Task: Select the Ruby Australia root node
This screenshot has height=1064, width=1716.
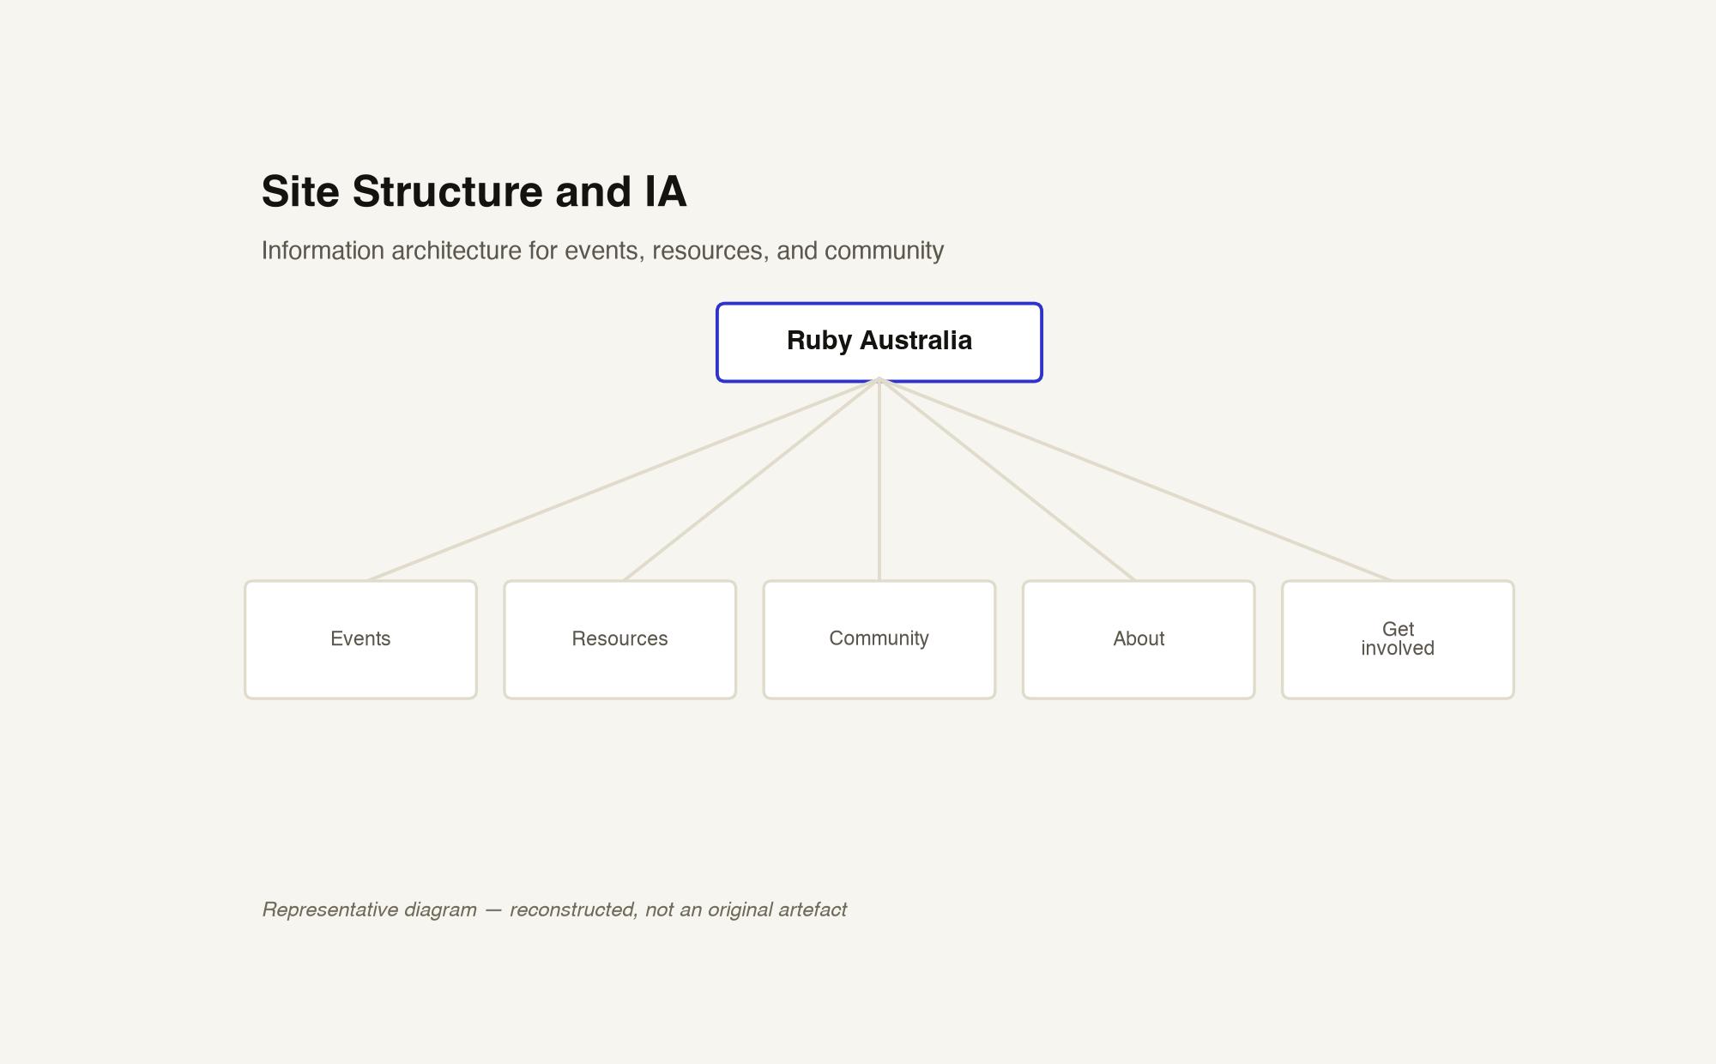Action: tap(879, 342)
